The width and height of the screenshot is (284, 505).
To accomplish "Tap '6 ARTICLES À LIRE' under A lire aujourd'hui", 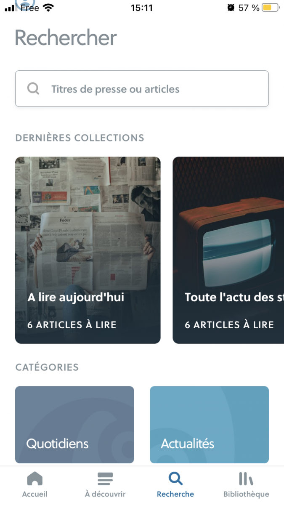I will (72, 325).
